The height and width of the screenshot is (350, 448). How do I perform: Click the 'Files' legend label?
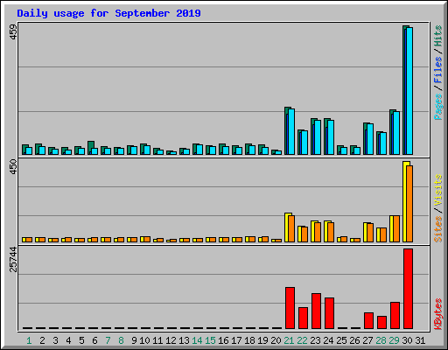pos(437,69)
